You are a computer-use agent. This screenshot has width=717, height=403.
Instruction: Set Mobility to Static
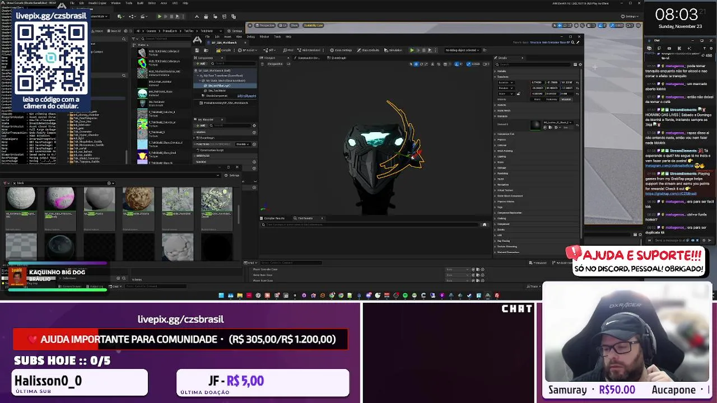(x=537, y=100)
